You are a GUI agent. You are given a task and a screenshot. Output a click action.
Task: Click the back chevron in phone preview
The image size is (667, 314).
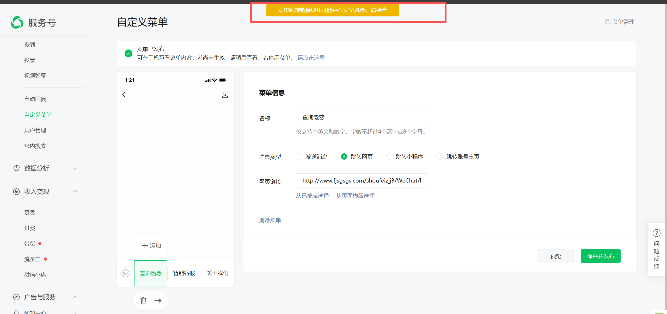(x=124, y=95)
